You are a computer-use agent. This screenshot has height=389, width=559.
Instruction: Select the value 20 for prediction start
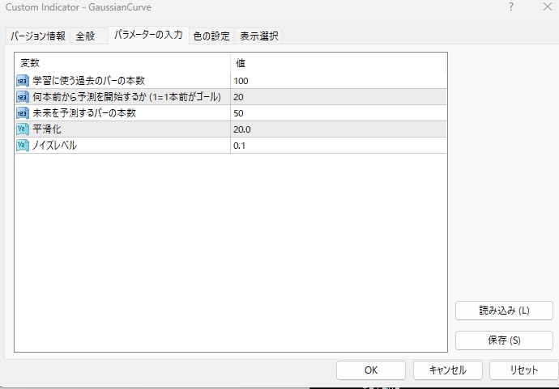(x=339, y=97)
